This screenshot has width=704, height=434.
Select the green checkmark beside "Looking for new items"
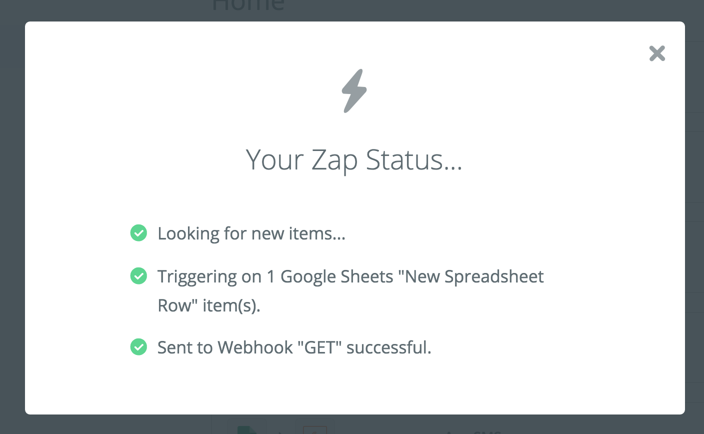tap(138, 233)
